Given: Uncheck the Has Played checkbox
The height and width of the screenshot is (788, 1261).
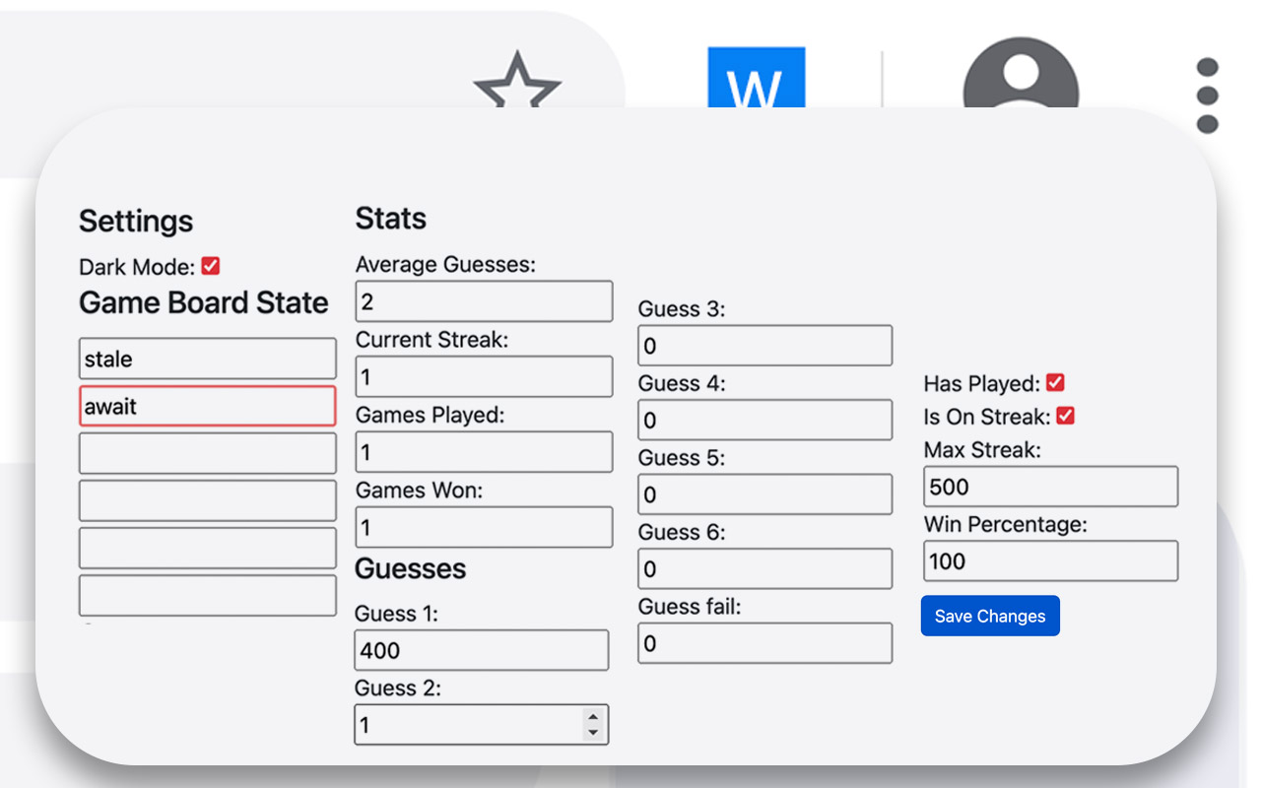Looking at the screenshot, I should [x=1055, y=383].
